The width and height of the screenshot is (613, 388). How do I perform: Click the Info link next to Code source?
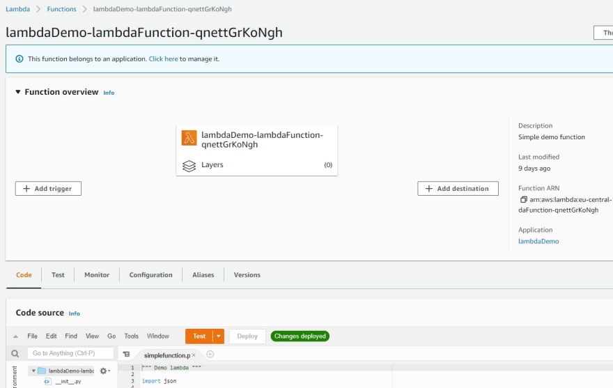[x=75, y=313]
